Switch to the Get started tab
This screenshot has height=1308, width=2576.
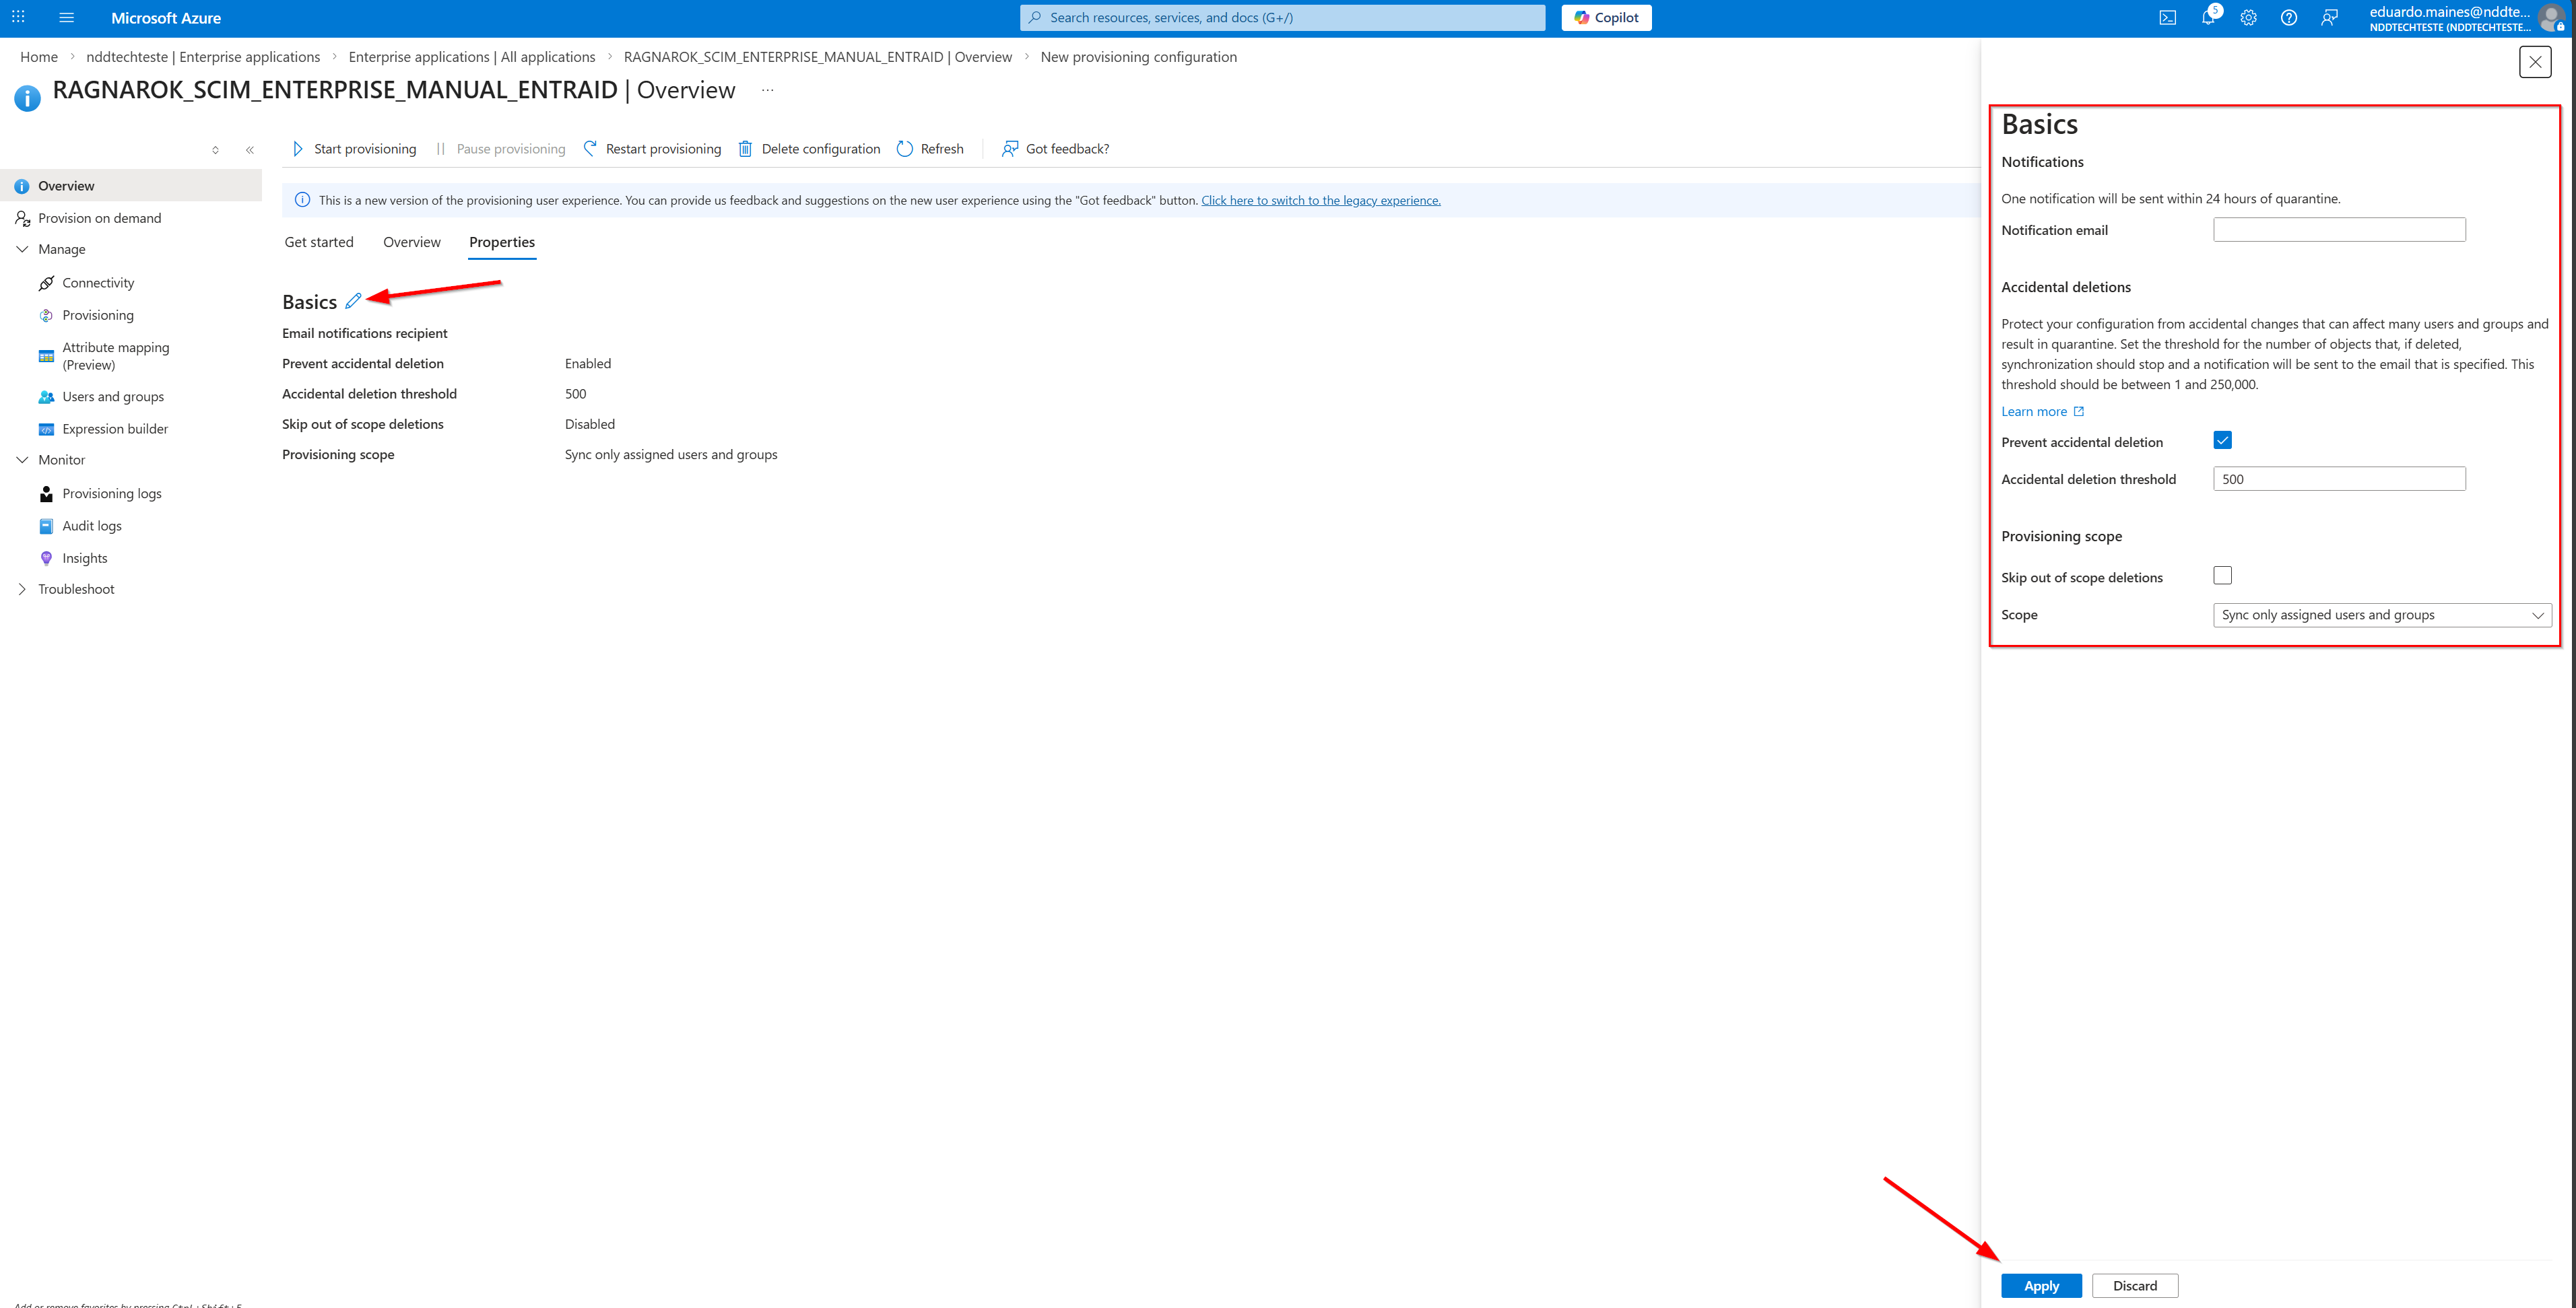319,242
